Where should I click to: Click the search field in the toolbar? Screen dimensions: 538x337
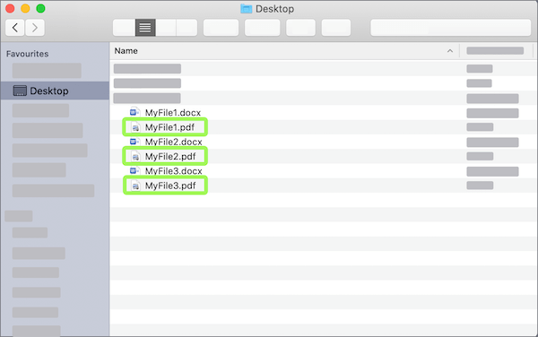tap(450, 28)
